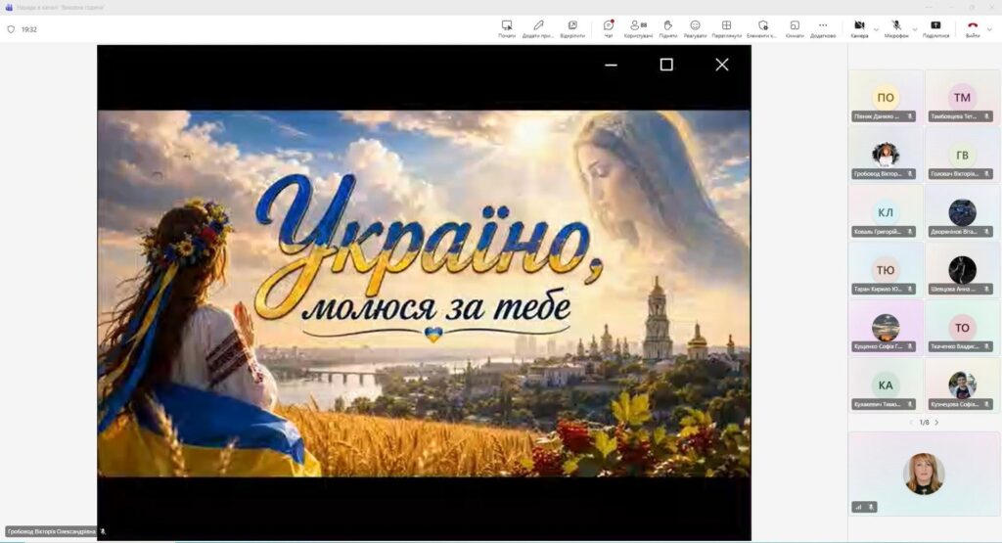Viewport: 1002px width, 543px height.
Task: Click the shield icon next to timer
Action: [x=11, y=29]
